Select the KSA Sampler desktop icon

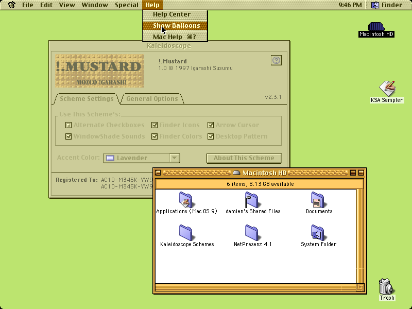387,89
